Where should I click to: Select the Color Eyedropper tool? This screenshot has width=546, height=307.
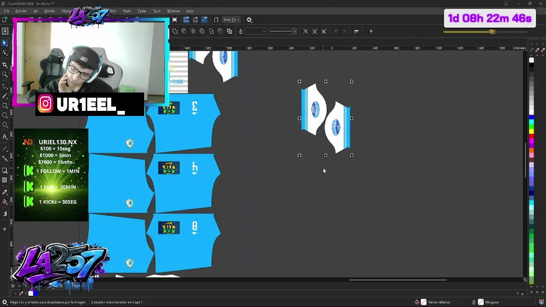pos(5,192)
